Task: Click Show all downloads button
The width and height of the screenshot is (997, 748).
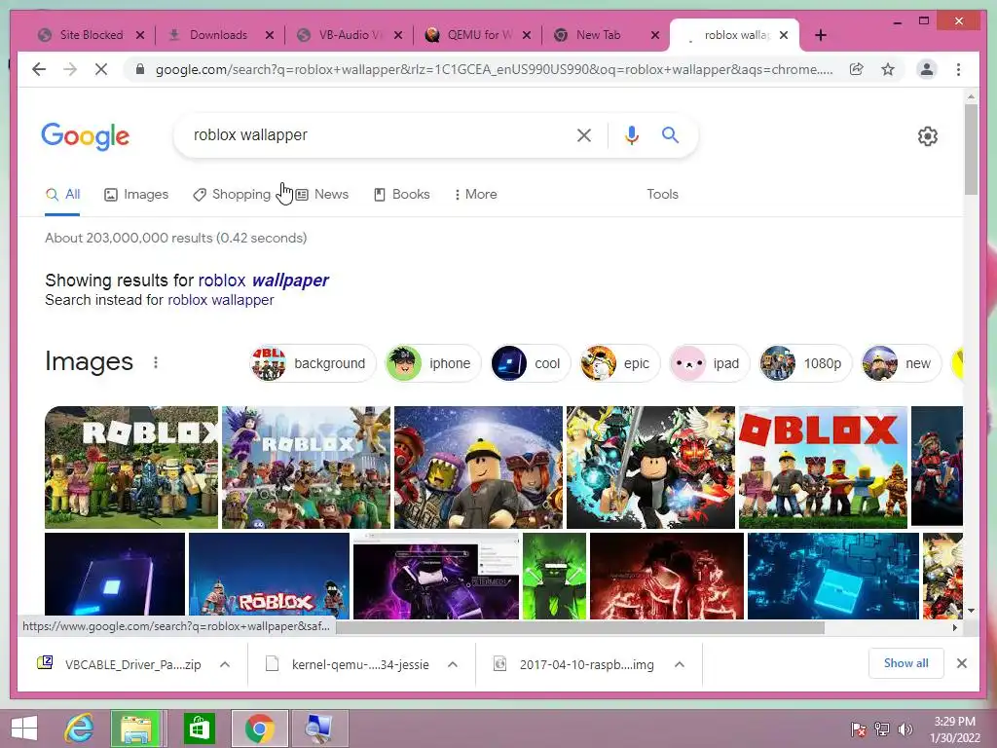Action: (906, 663)
